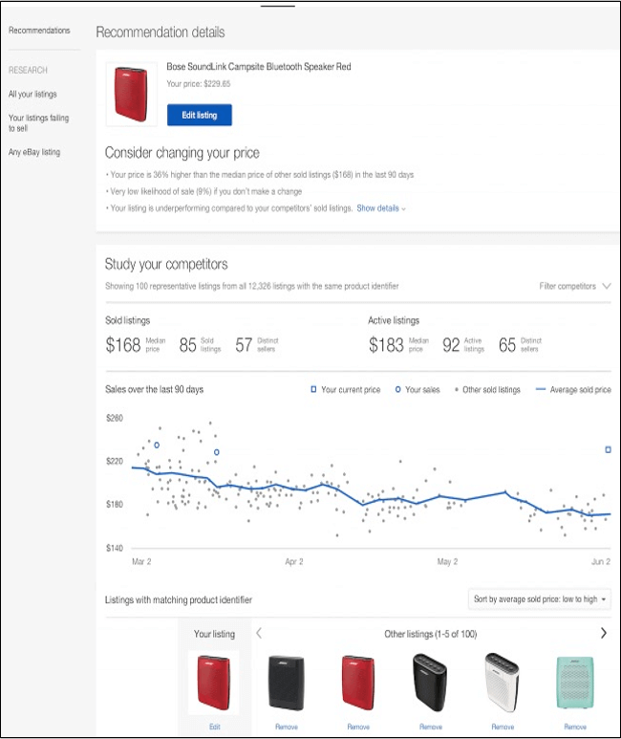
Task: Click the RESEARCH sidebar heading
Action: [28, 70]
